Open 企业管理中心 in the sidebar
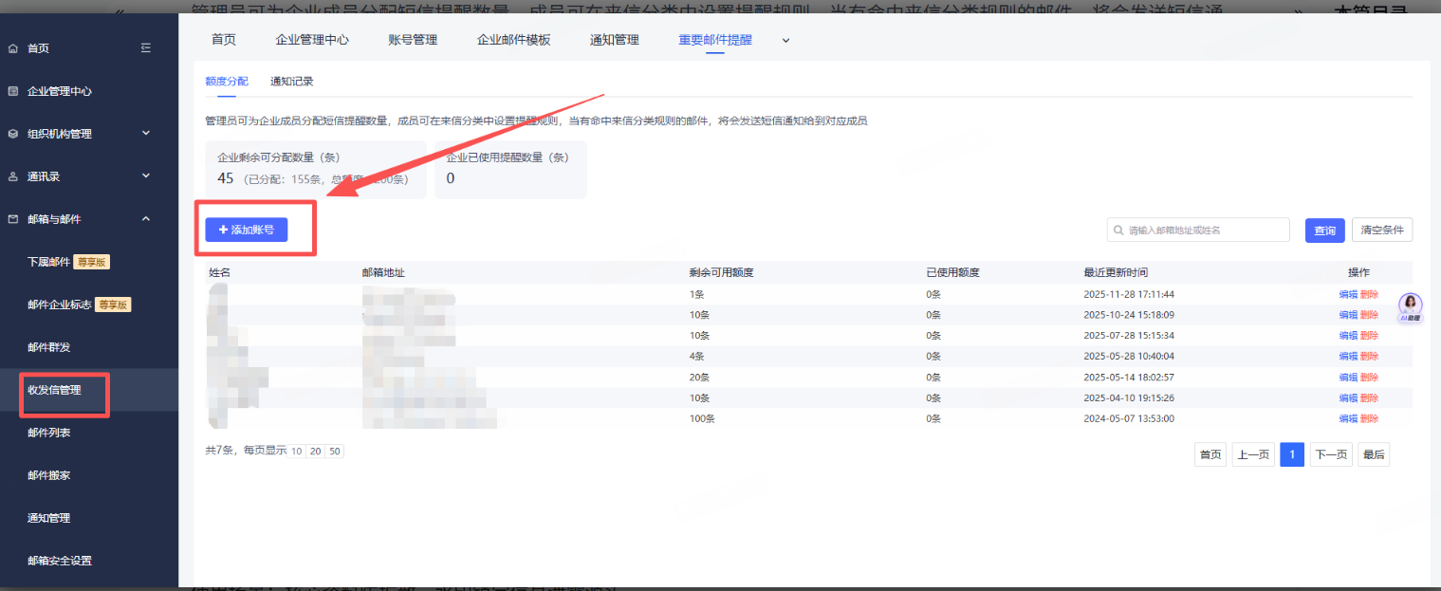This screenshot has height=591, width=1441. pyautogui.click(x=60, y=91)
